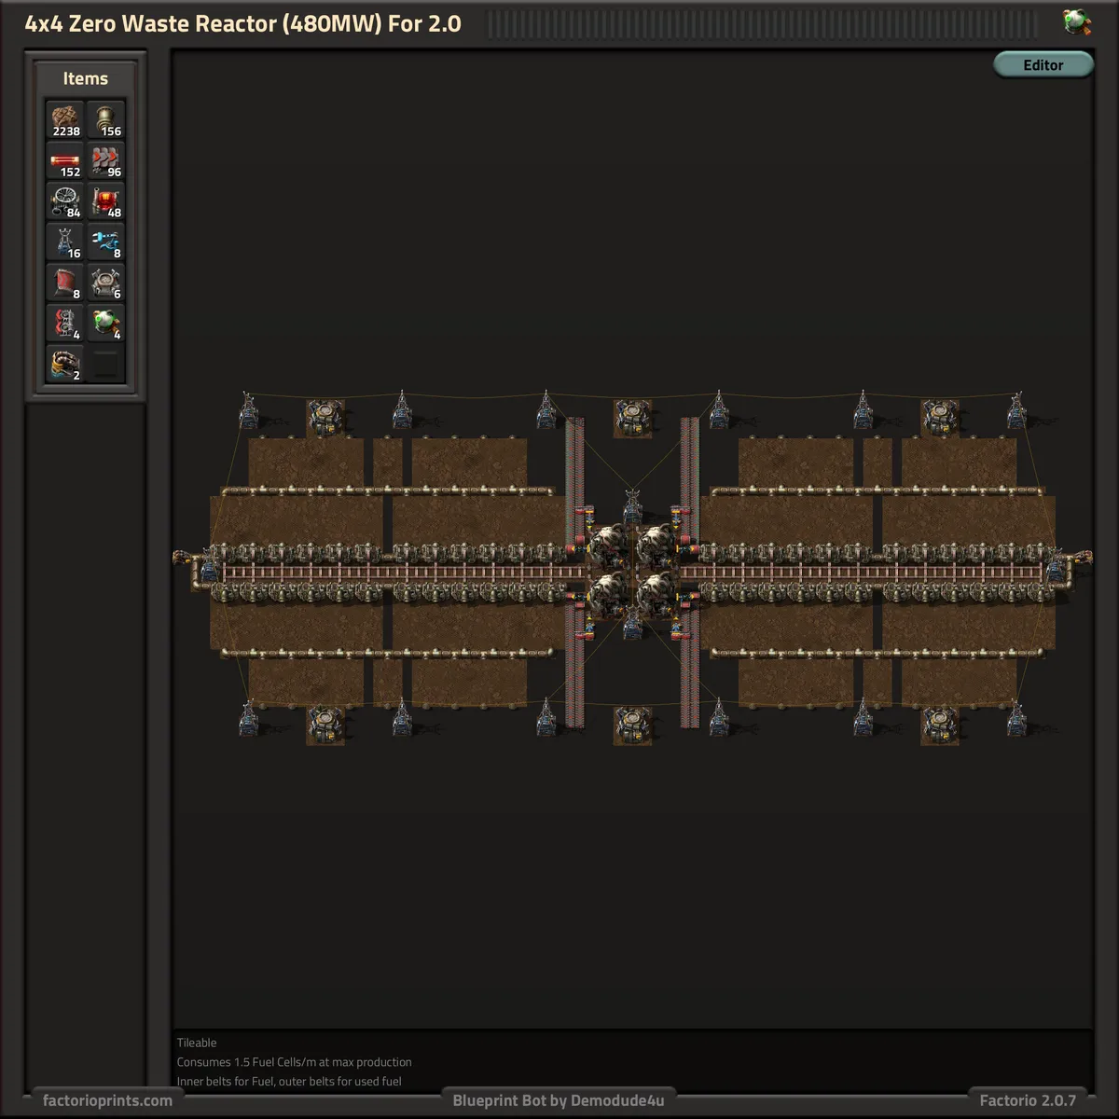Click the Tileable description line
This screenshot has width=1119, height=1119.
click(197, 1043)
